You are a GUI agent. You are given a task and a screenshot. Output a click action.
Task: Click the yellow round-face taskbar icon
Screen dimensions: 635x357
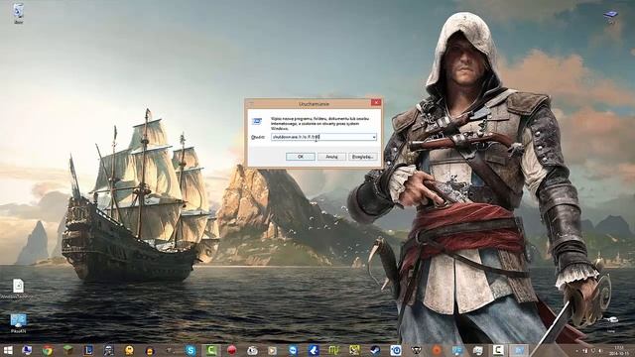point(129,350)
